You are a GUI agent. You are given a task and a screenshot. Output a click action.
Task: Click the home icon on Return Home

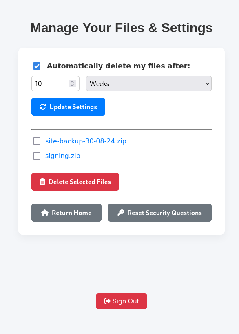click(45, 212)
